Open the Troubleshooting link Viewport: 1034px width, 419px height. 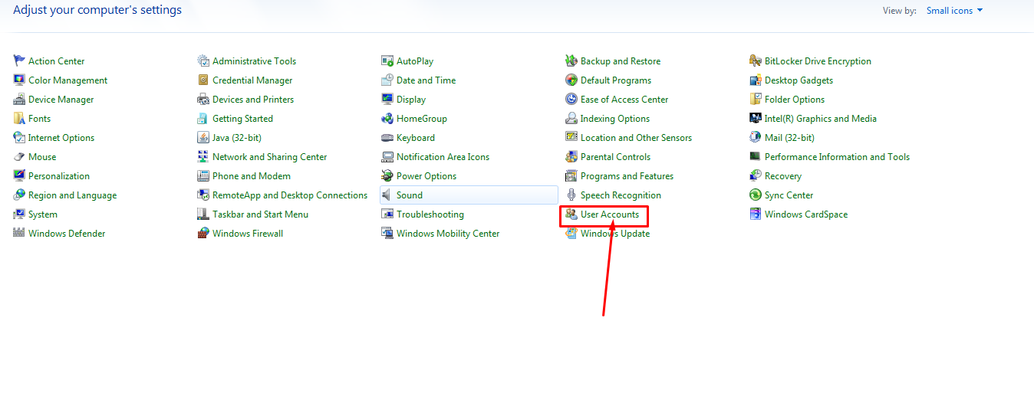tap(430, 214)
